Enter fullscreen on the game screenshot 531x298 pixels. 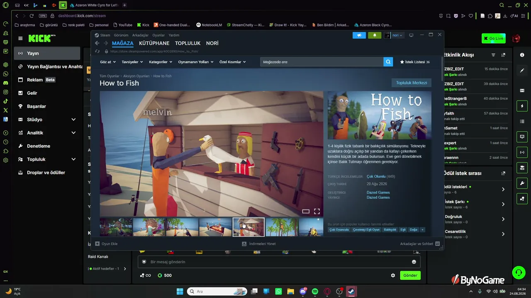317,211
